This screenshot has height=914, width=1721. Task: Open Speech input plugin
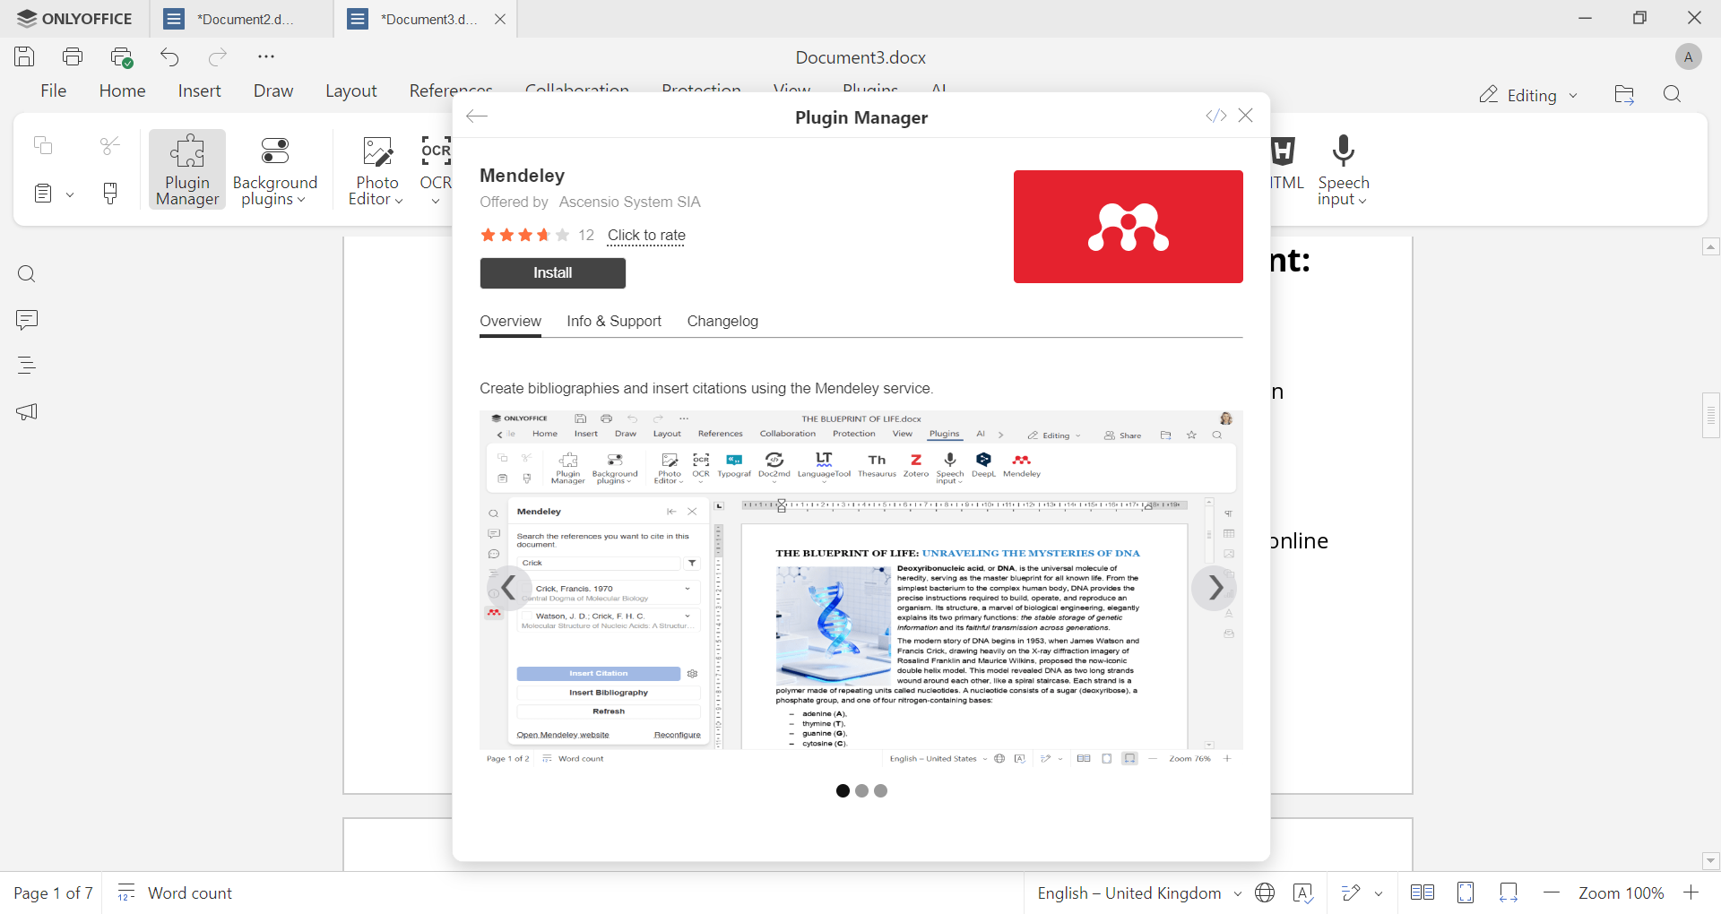click(1343, 170)
